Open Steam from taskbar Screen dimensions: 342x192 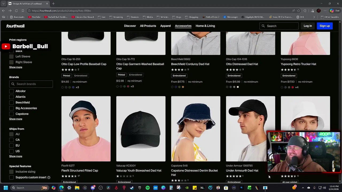coord(132,188)
